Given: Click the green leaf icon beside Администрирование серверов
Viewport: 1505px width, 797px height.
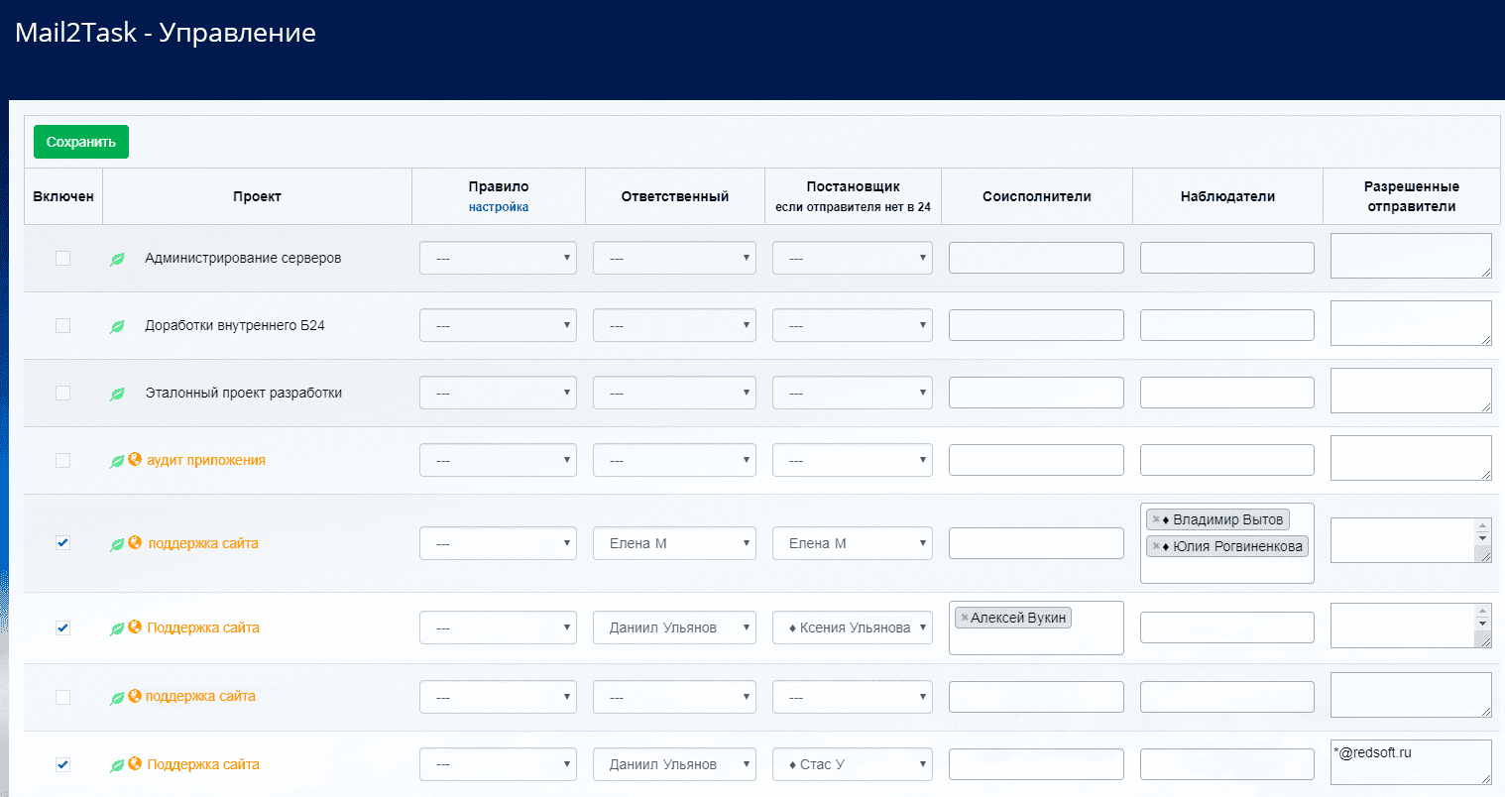Looking at the screenshot, I should point(117,259).
